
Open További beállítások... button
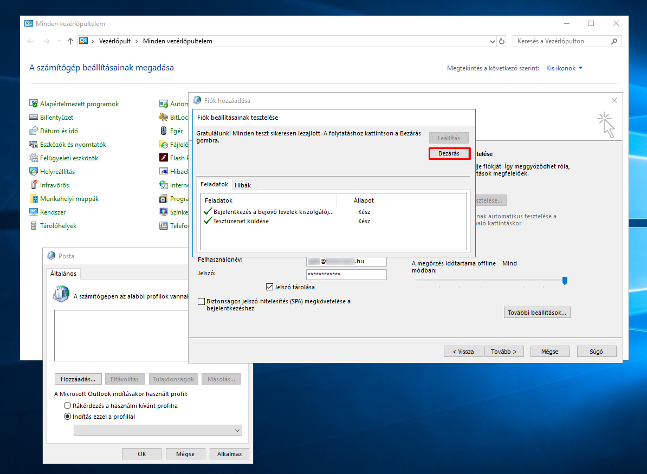coord(537,313)
